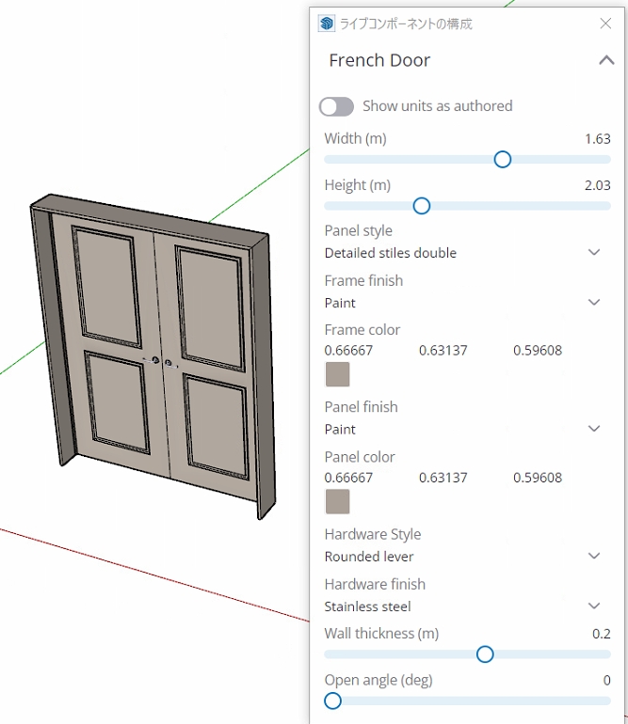This screenshot has width=628, height=724.
Task: Click the SketchUp logo icon in title bar
Action: 327,24
